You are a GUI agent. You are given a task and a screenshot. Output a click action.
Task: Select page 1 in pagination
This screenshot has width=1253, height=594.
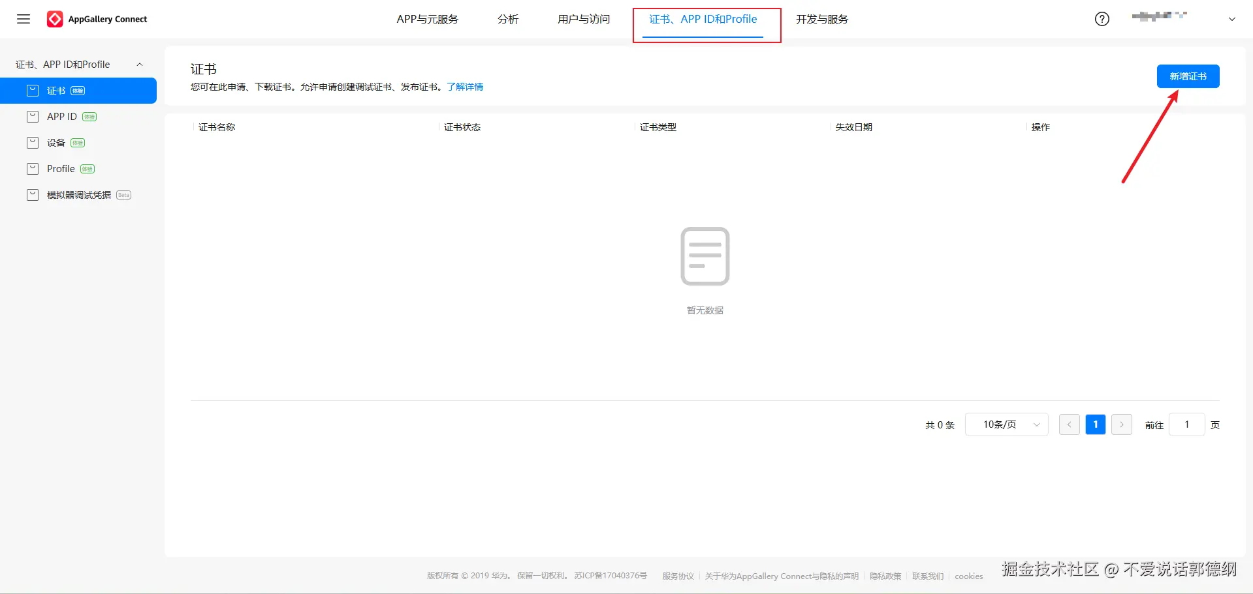pos(1096,424)
